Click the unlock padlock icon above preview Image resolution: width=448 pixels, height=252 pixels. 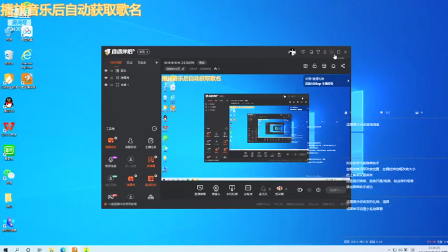[315, 66]
